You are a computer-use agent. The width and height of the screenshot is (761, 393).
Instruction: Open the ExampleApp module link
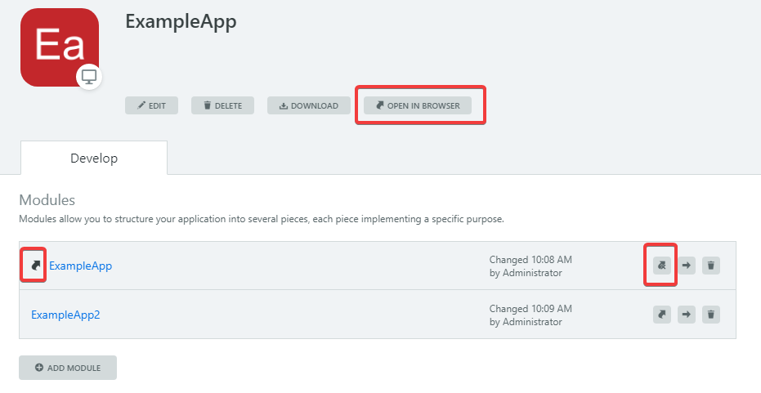[81, 266]
